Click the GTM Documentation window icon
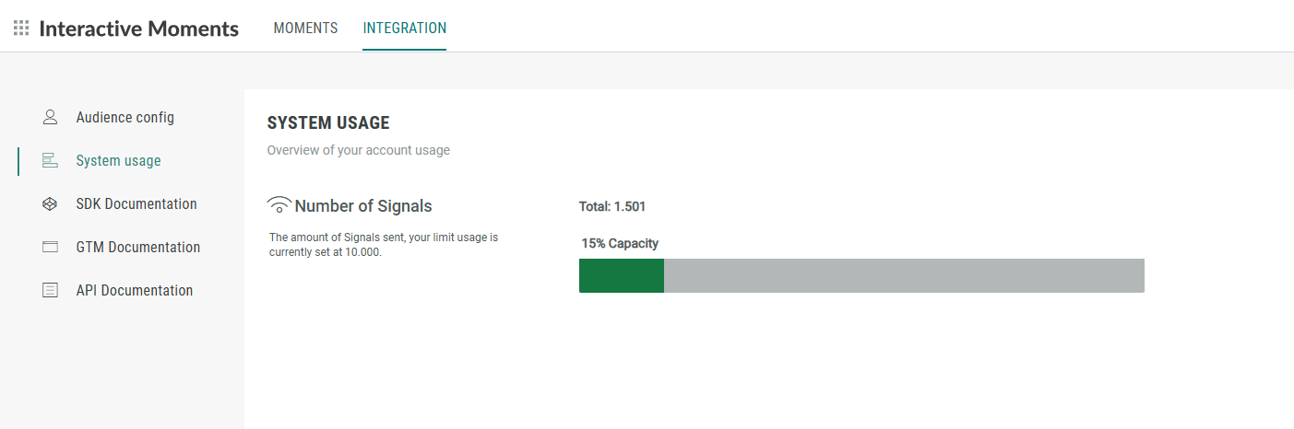The image size is (1294, 429). coord(50,248)
